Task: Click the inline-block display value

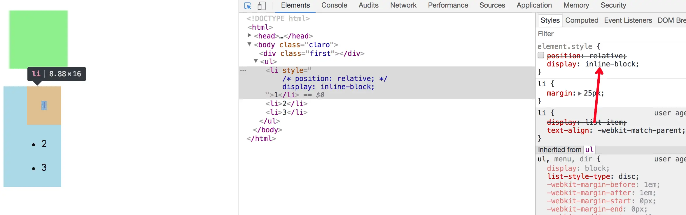Action: (612, 64)
